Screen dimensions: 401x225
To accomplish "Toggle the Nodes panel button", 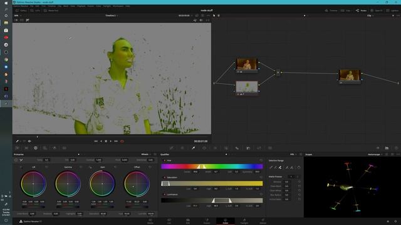I will 362,11.
